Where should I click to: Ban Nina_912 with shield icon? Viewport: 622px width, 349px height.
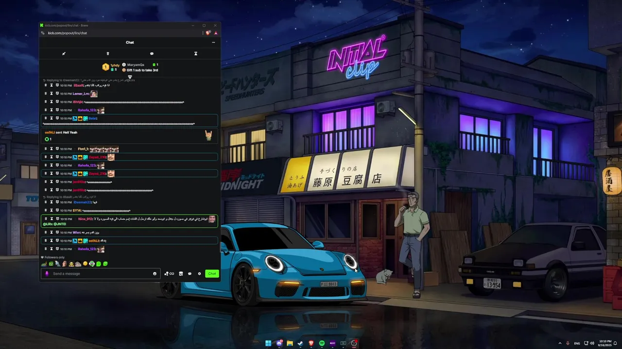click(x=57, y=219)
